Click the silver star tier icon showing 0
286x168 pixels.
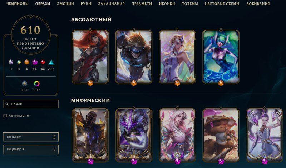click(11, 62)
